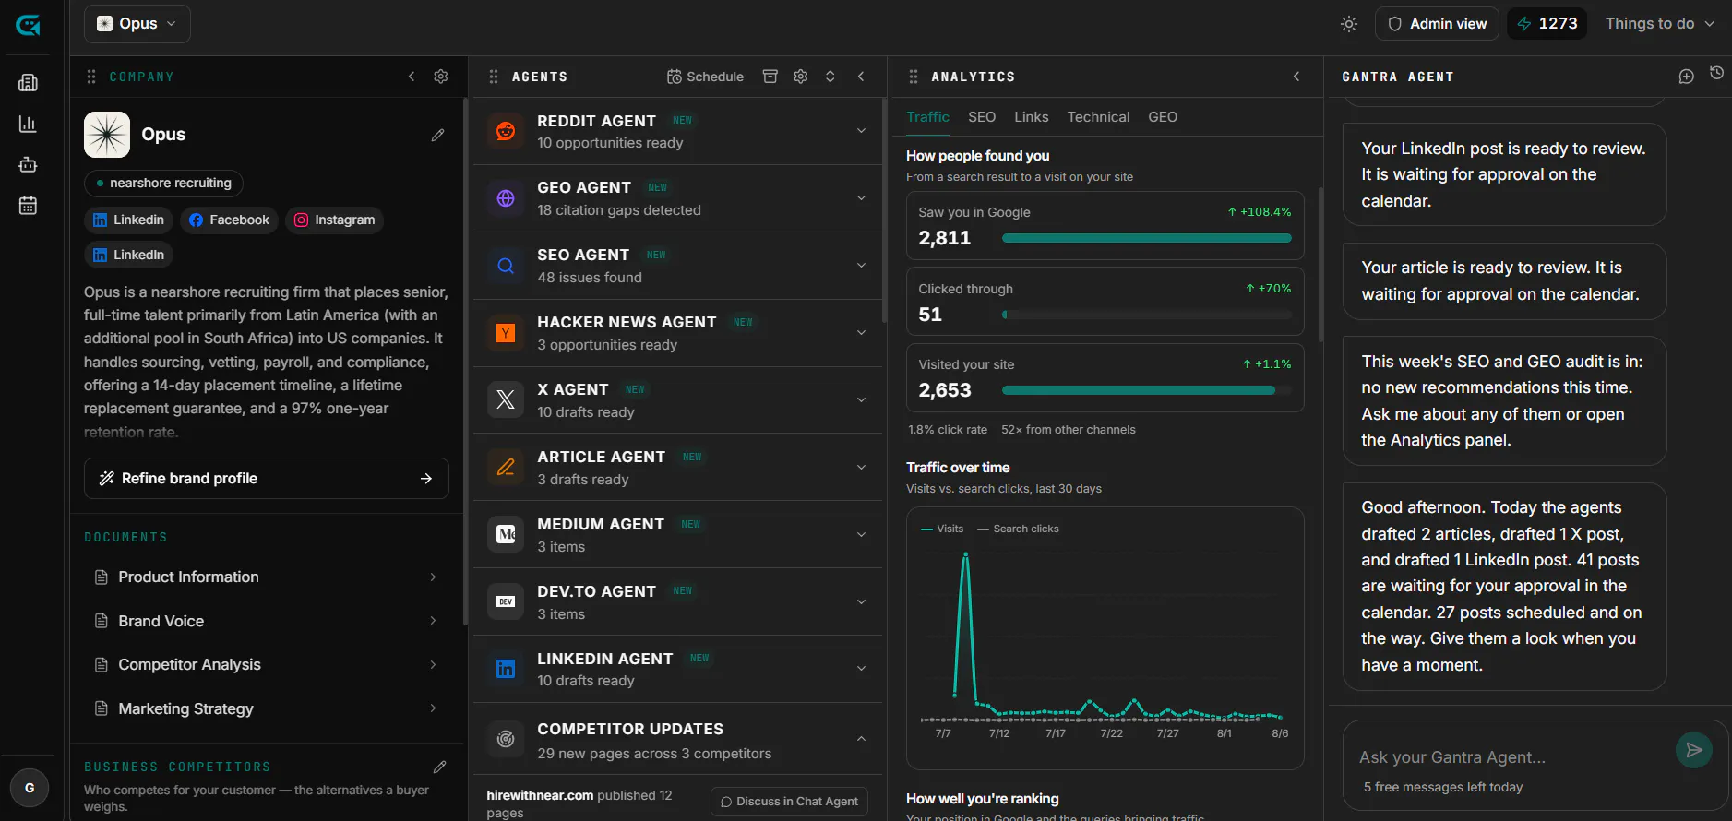Expand the Medium Agent row
1732x821 pixels.
(861, 534)
